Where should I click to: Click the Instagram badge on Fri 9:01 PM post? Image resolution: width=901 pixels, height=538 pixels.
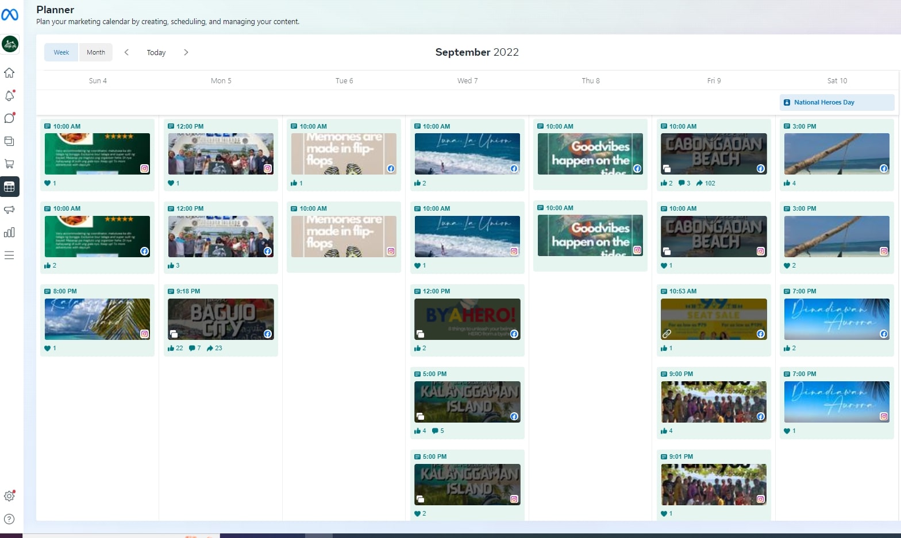pos(761,499)
